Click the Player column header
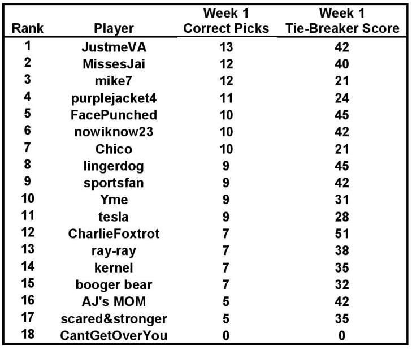Screen dimensions: 412x350 pos(114,28)
